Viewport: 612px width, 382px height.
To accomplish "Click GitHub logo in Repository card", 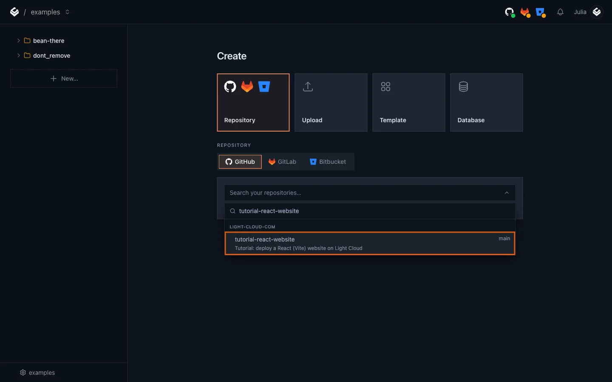I will tap(230, 87).
